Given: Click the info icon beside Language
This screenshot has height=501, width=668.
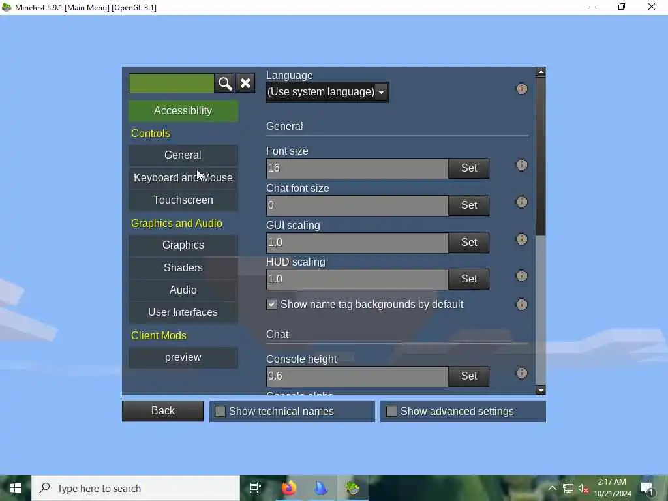Looking at the screenshot, I should point(521,89).
